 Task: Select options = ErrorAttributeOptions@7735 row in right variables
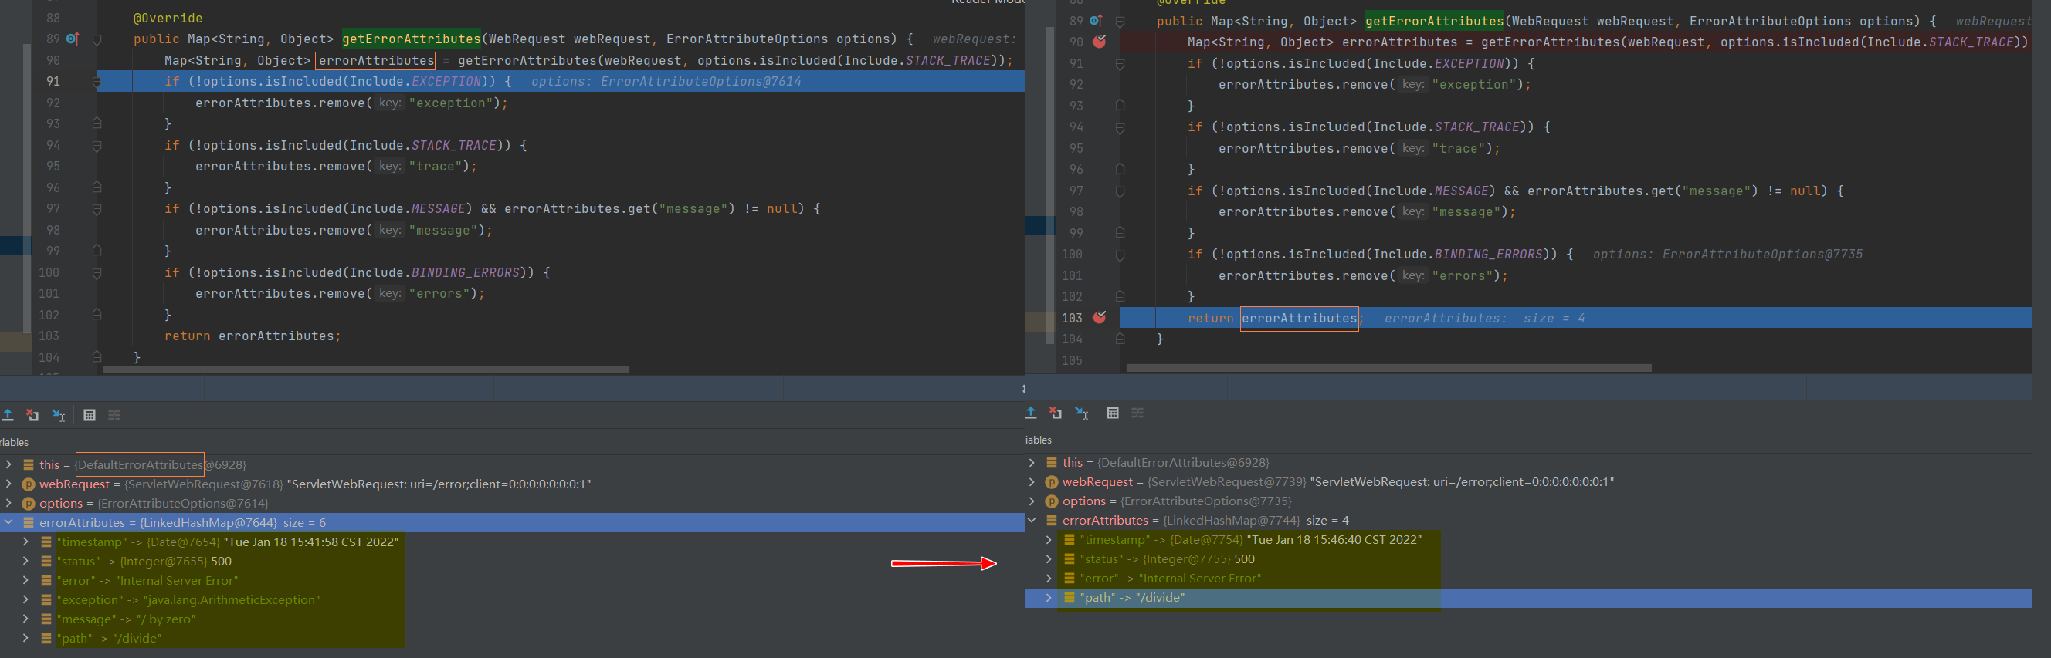pos(1529,501)
